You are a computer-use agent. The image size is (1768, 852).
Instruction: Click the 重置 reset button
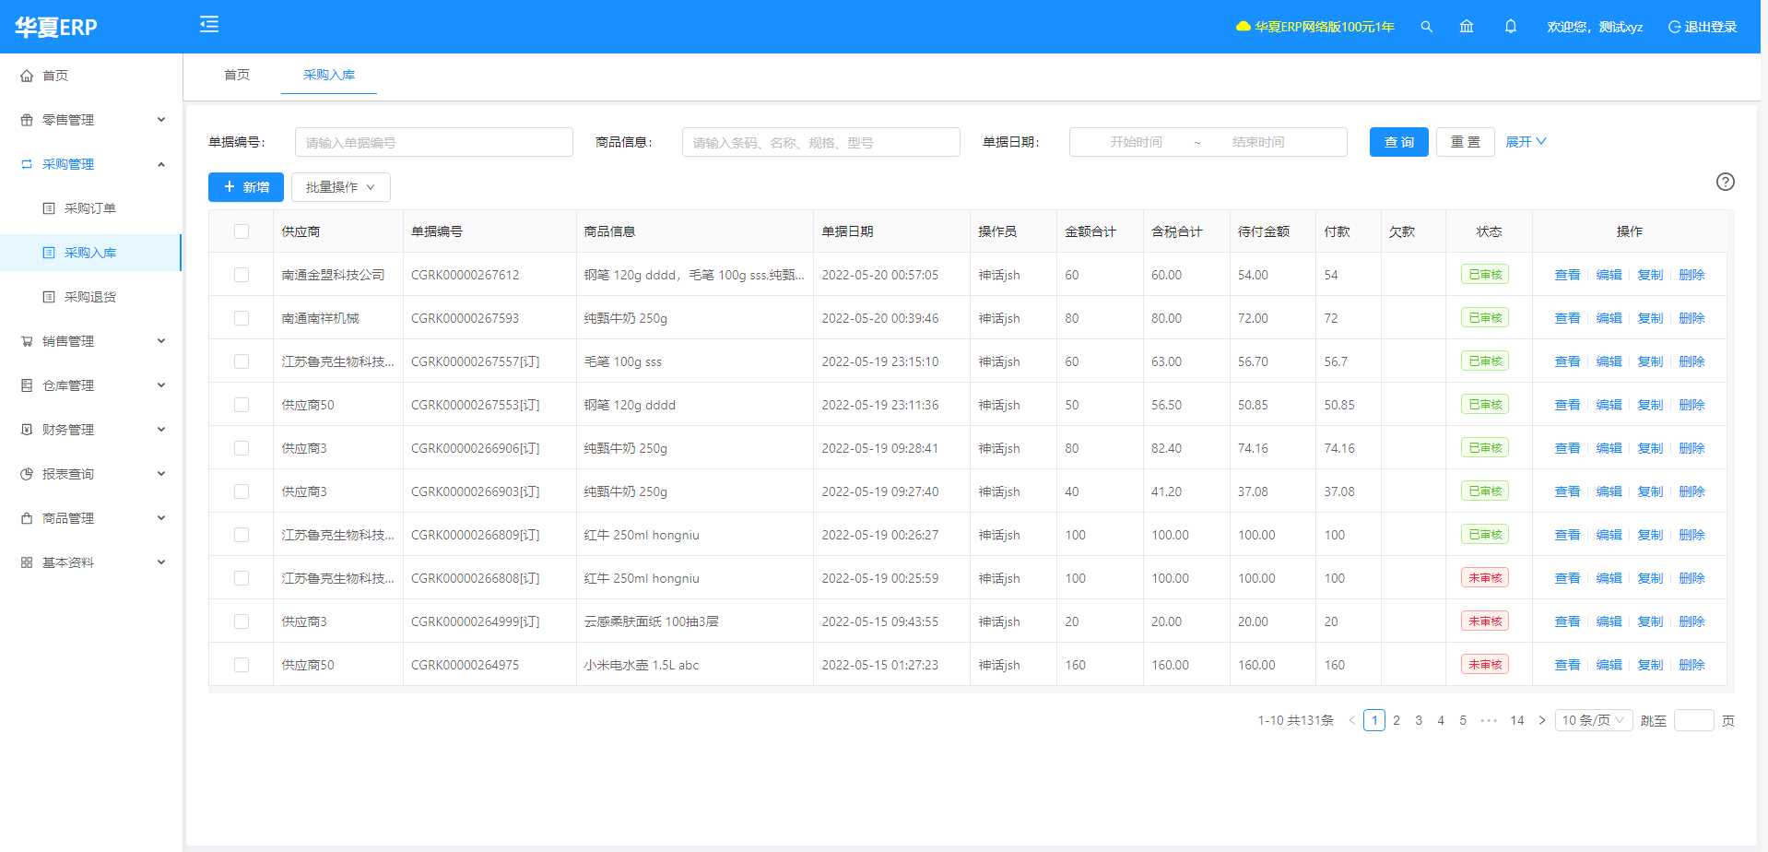(x=1465, y=142)
